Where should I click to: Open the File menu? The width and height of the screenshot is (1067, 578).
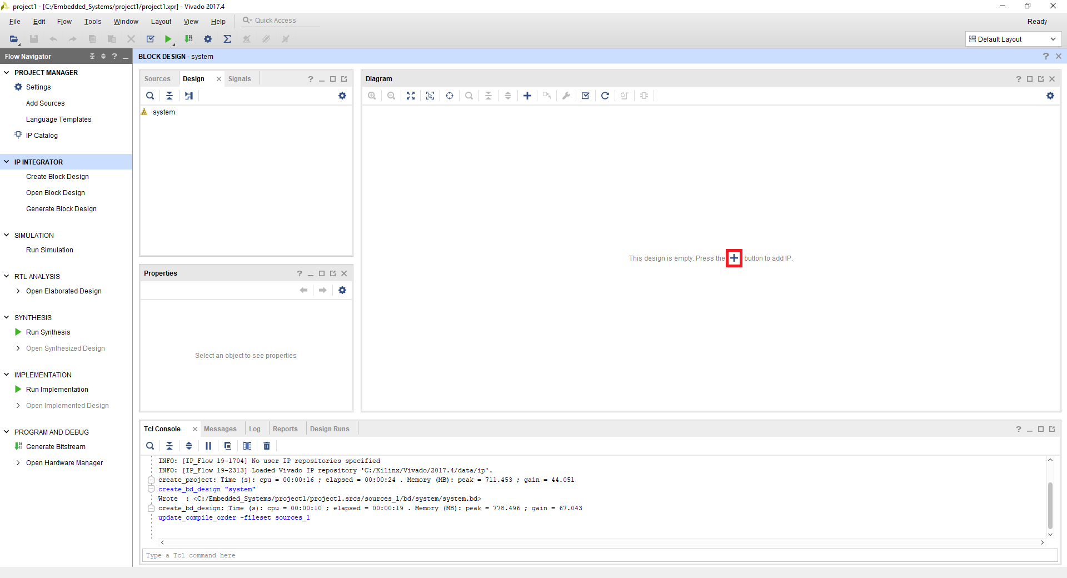point(15,22)
